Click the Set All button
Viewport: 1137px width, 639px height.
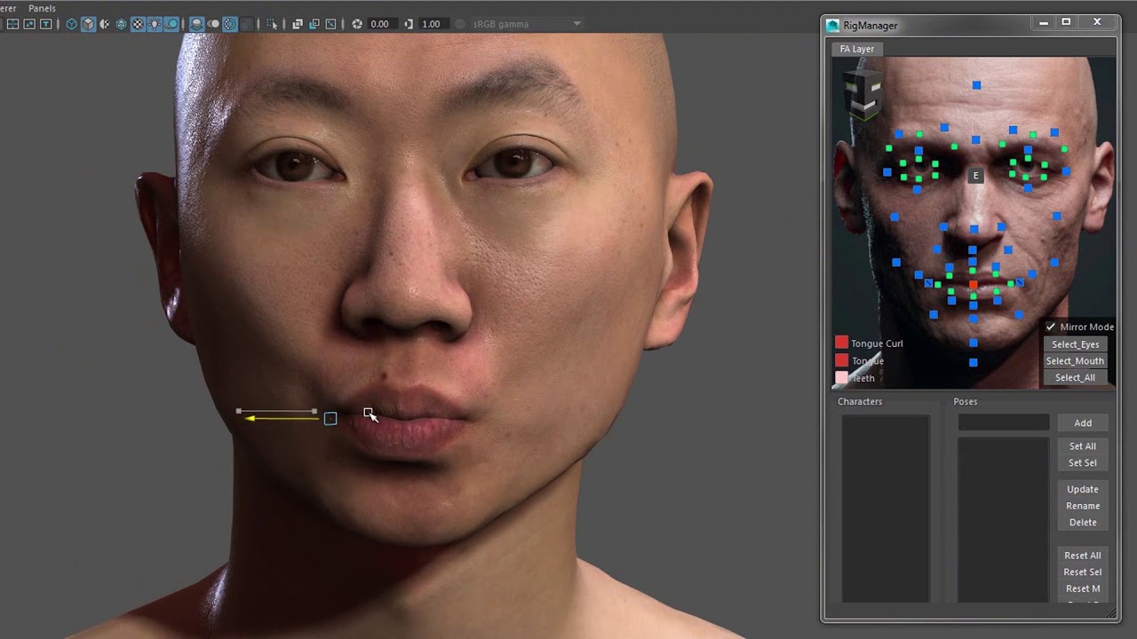click(1083, 446)
